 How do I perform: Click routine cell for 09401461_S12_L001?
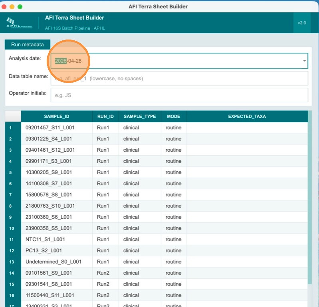click(x=173, y=150)
